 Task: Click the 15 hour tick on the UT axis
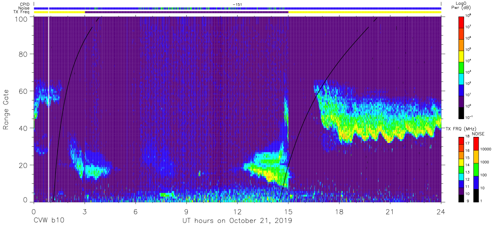(288, 212)
